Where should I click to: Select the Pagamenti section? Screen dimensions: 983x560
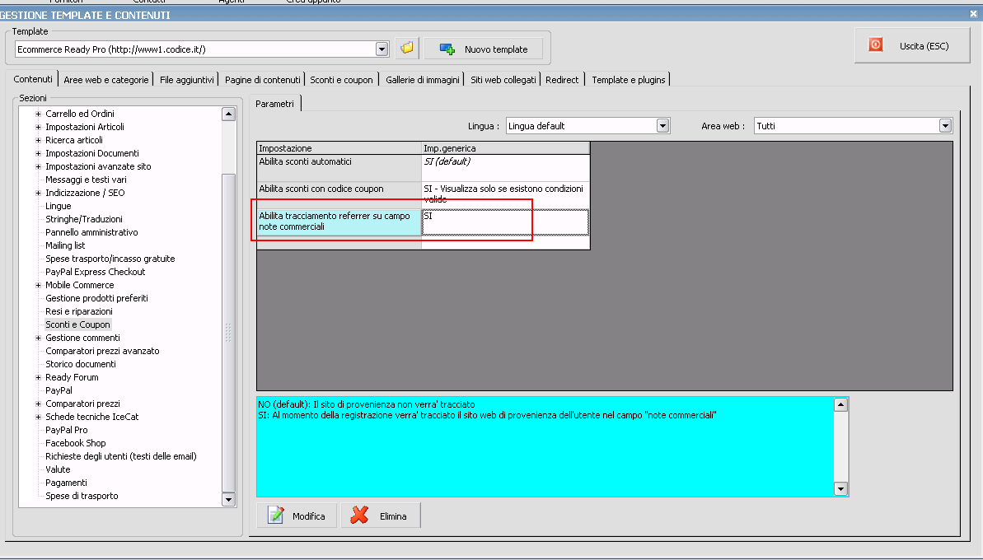tap(66, 483)
